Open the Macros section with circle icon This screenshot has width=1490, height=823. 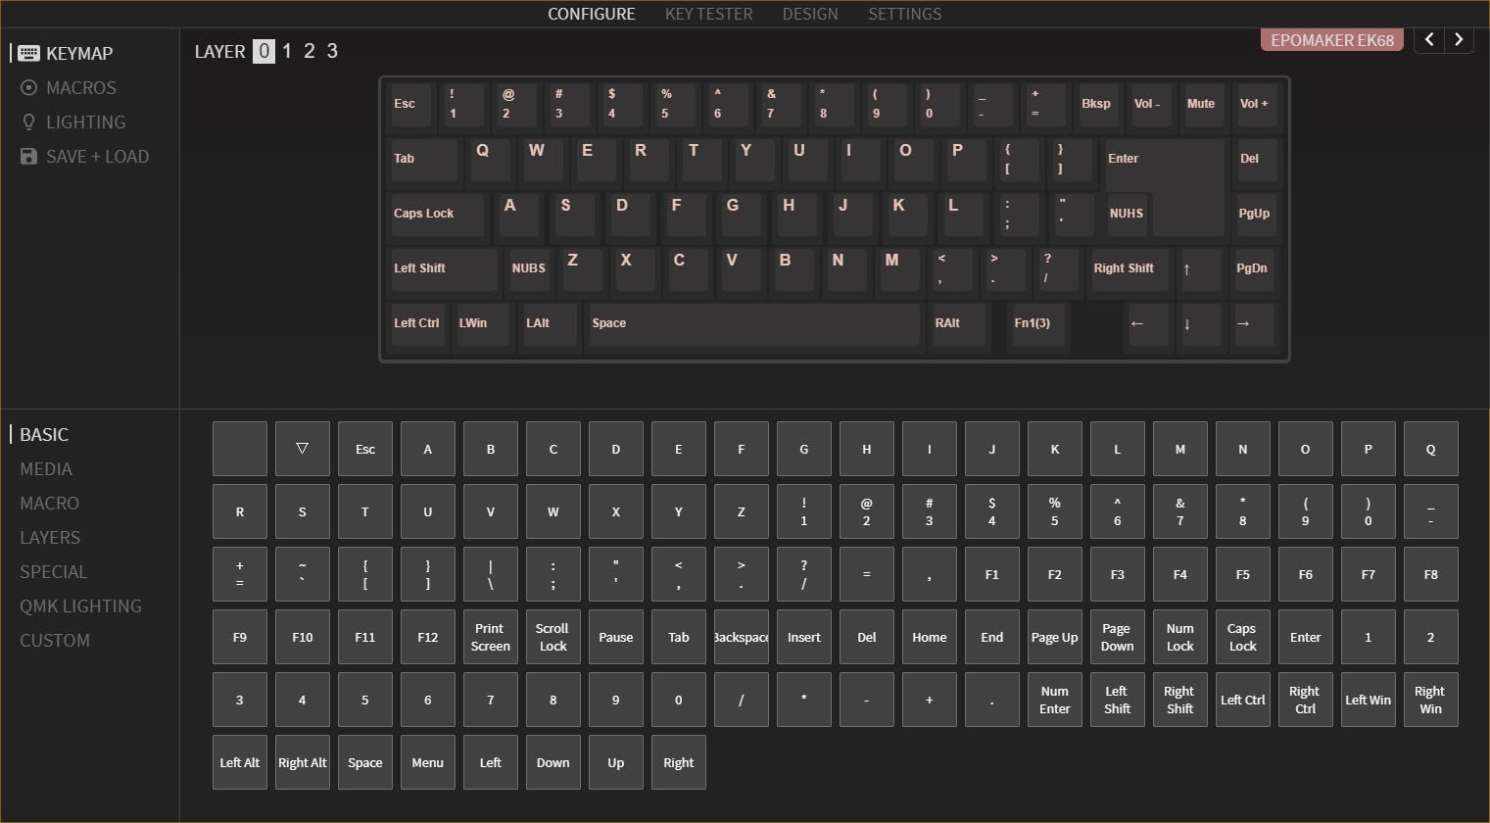[x=29, y=88]
